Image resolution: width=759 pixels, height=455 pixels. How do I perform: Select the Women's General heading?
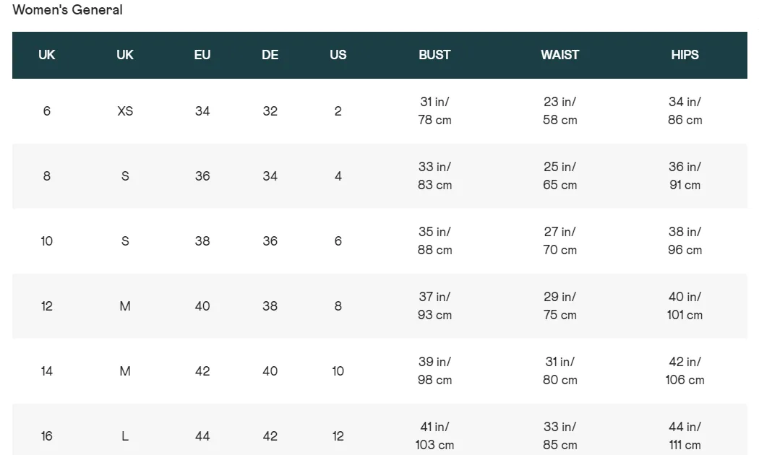[x=67, y=9]
